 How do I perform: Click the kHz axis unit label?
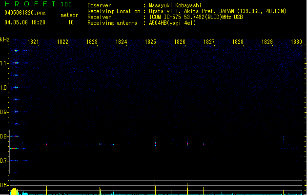click(x=4, y=39)
